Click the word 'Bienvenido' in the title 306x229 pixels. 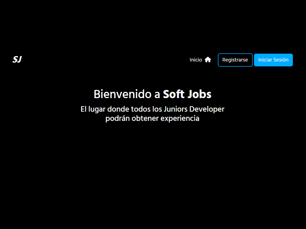[123, 94]
